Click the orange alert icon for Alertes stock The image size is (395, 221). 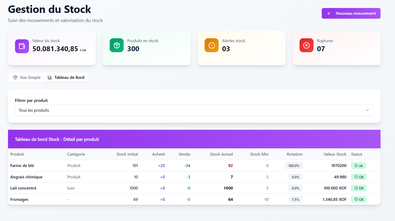212,45
